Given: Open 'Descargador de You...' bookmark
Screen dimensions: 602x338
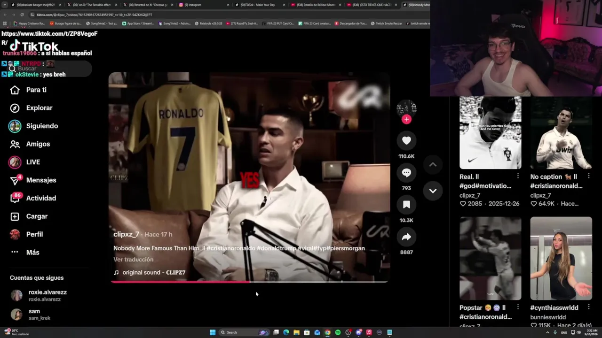Looking at the screenshot, I should (350, 23).
